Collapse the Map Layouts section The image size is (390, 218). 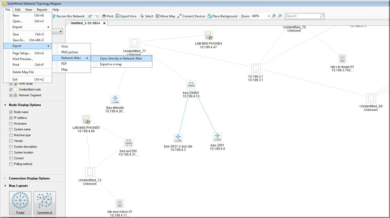pos(5,186)
